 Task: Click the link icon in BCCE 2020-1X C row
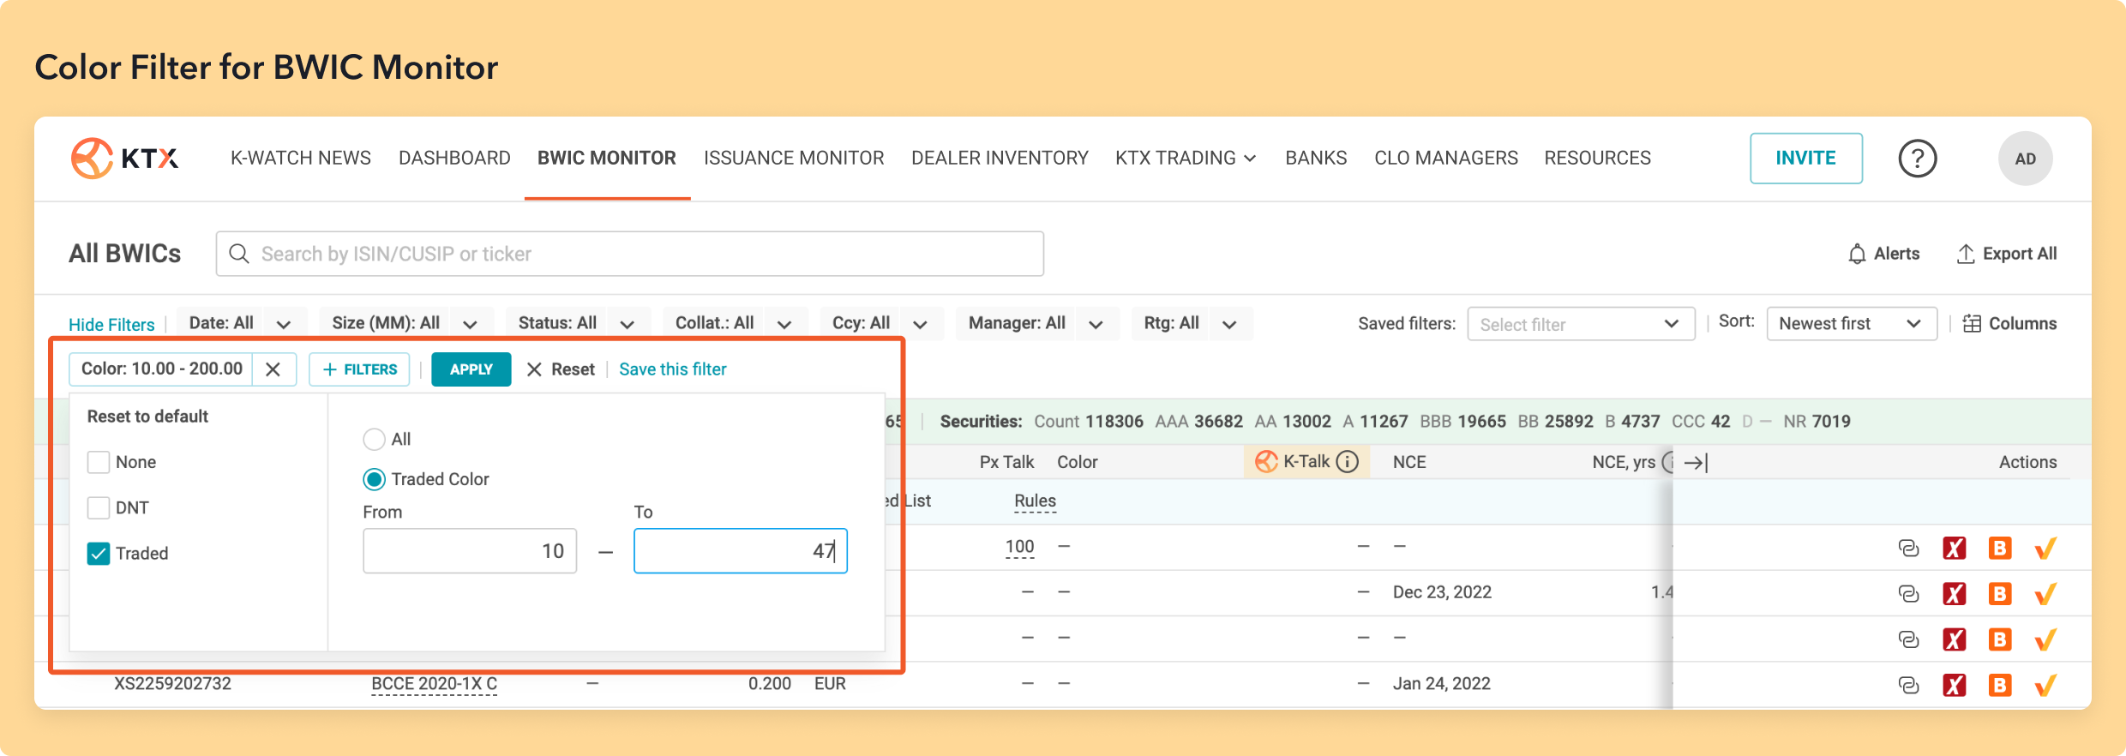click(1908, 685)
